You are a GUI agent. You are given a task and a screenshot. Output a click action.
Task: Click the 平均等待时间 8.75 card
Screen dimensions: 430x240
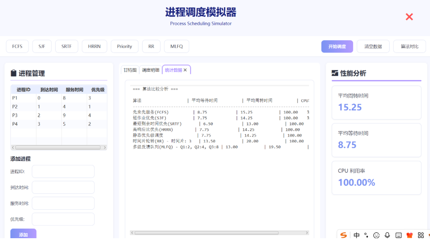click(x=376, y=140)
